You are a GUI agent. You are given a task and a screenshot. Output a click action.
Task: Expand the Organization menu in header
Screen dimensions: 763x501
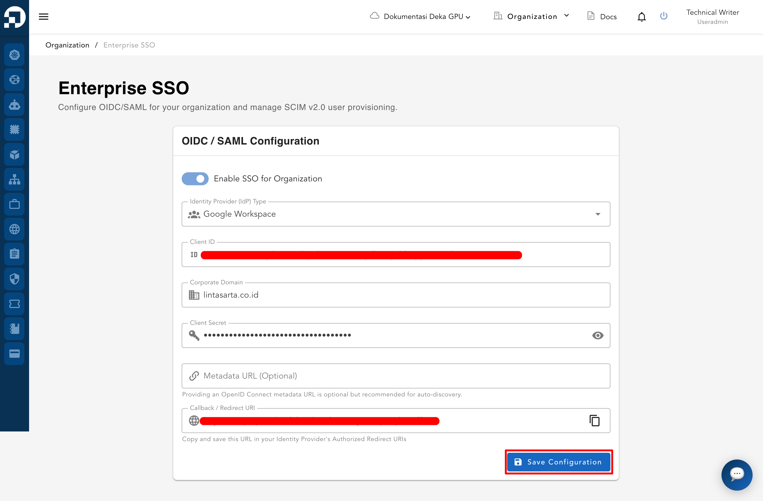coord(531,16)
